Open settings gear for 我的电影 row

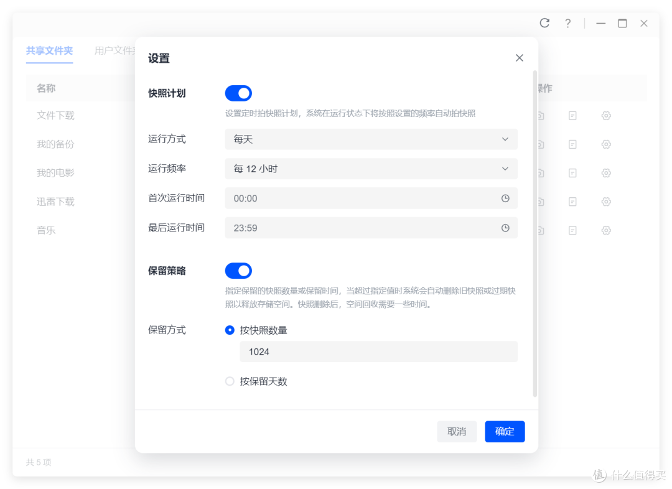click(606, 173)
